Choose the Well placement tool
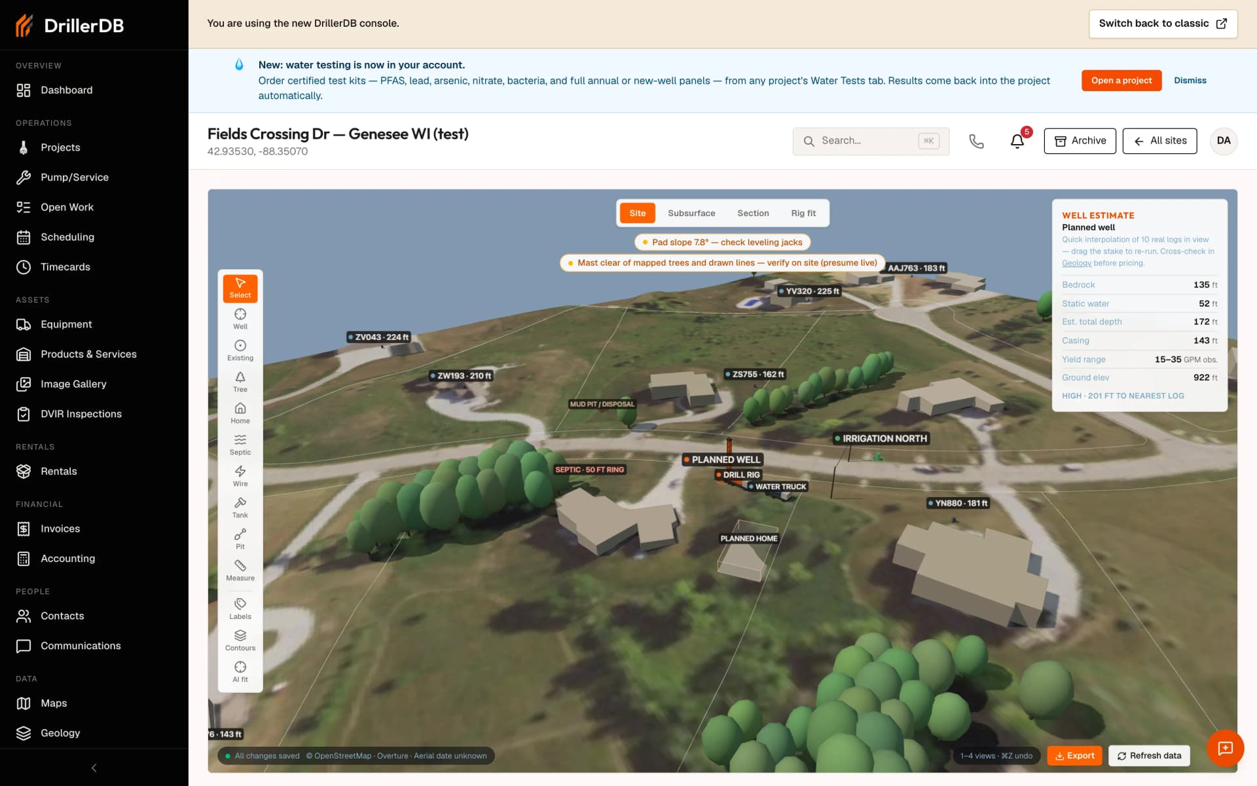 [240, 319]
